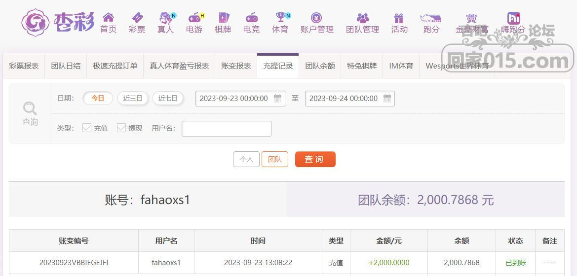Open the 账变报表 tab
Viewport: 577px width, 276px height.
pyautogui.click(x=236, y=66)
